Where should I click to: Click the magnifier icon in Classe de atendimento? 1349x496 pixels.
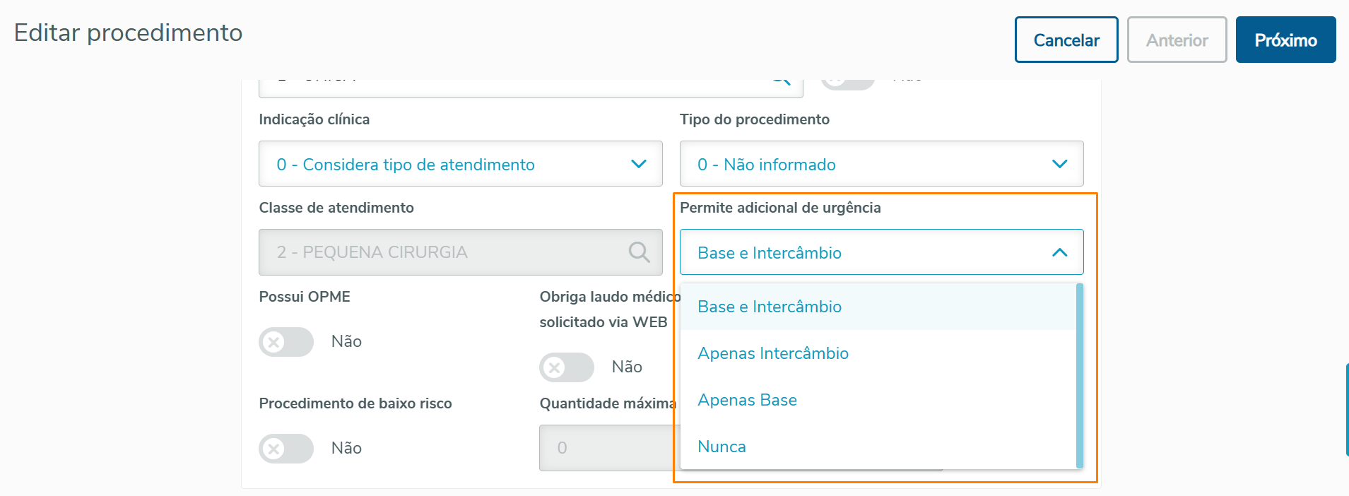tap(639, 252)
